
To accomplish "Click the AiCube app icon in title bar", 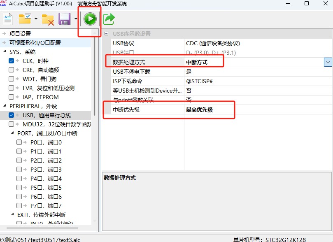I will pos(3,3).
